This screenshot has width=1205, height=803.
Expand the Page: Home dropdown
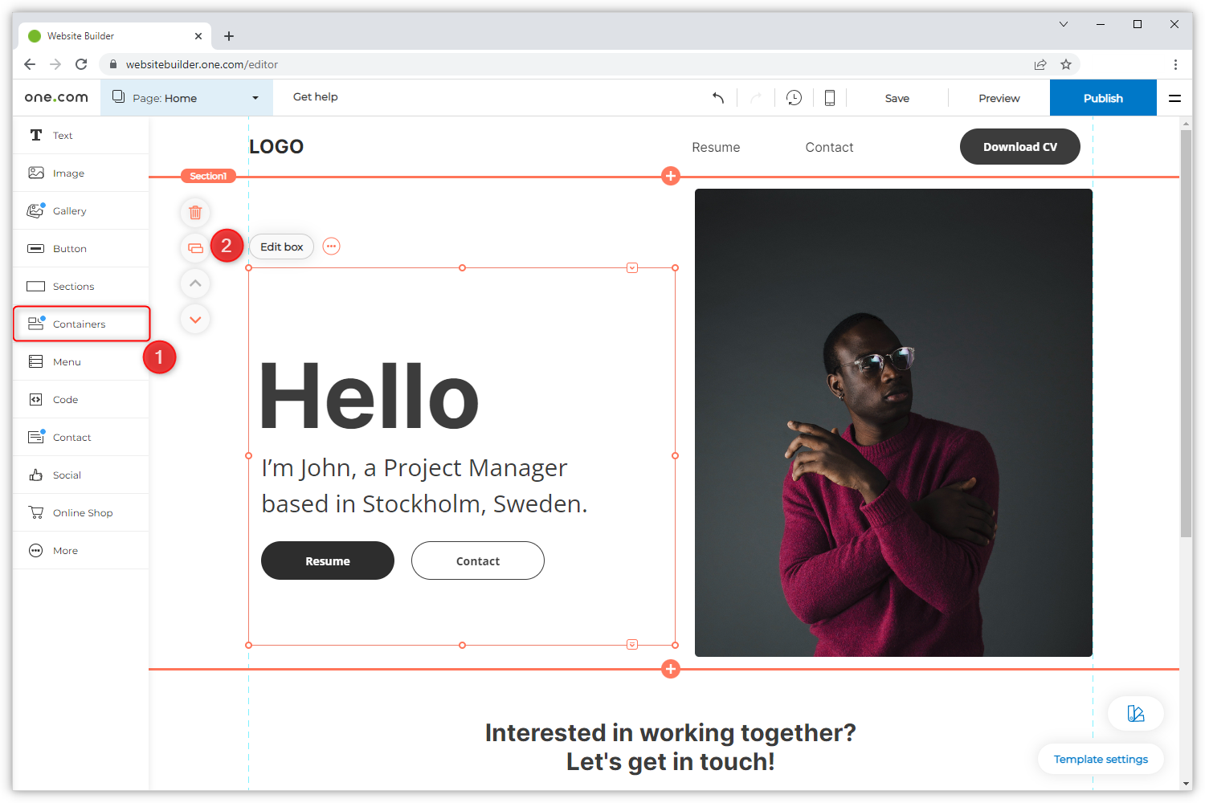pyautogui.click(x=255, y=98)
